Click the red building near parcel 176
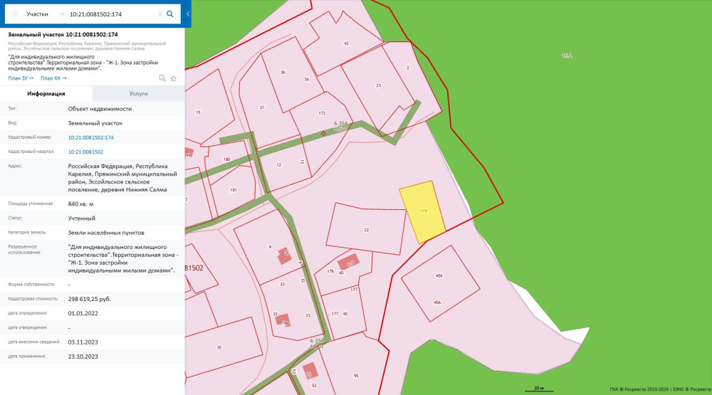 click(x=348, y=262)
